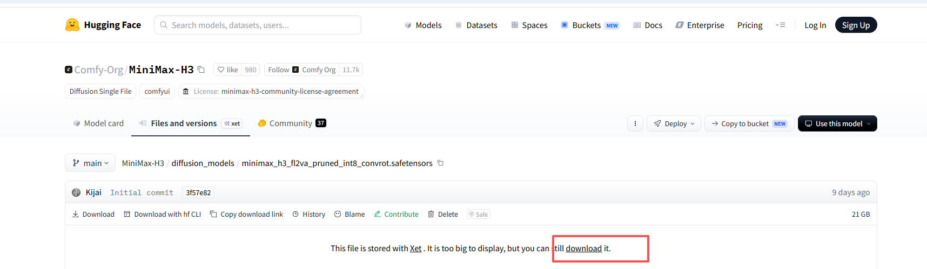Click the Delete file trash icon
The height and width of the screenshot is (269, 927).
tap(431, 214)
